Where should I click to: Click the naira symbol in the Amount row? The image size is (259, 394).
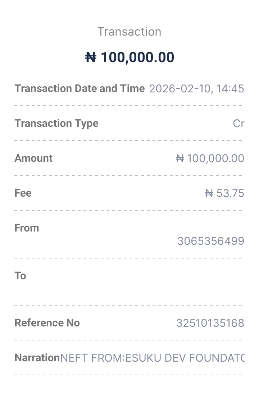click(x=180, y=159)
